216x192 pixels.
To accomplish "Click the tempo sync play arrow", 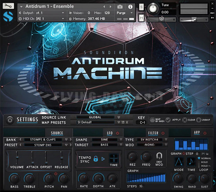I will [103, 159].
